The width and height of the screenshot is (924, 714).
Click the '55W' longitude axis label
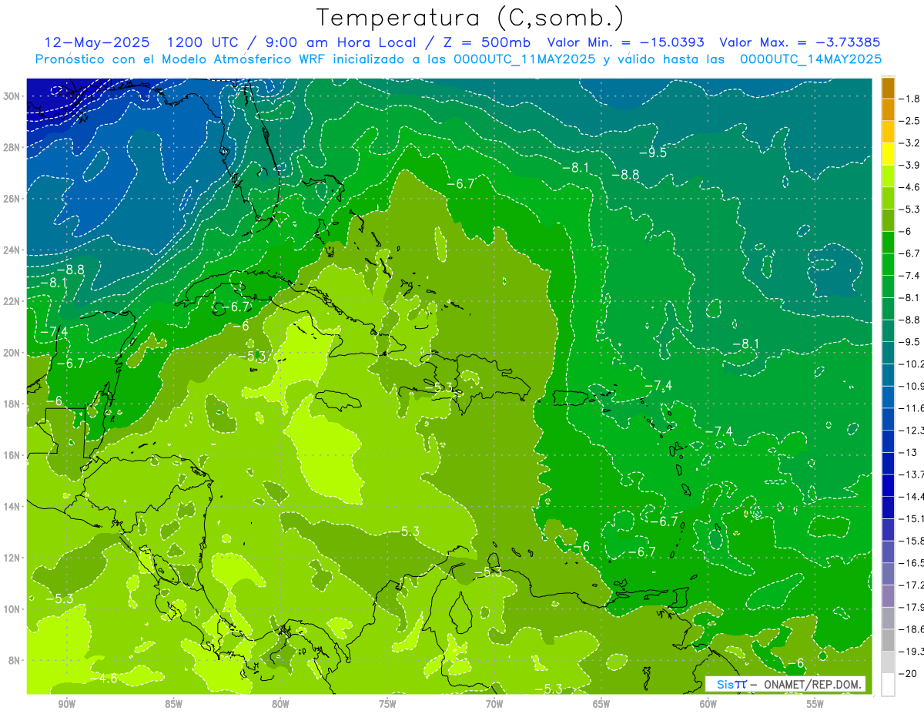(815, 704)
